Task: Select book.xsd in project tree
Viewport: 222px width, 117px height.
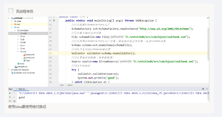Action: (30, 57)
